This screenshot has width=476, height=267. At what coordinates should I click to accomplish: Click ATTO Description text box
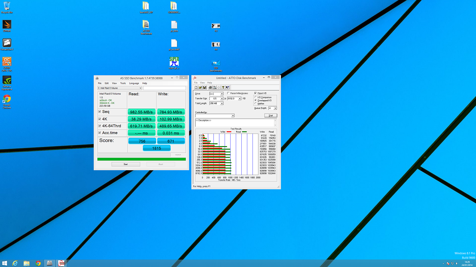236,123
